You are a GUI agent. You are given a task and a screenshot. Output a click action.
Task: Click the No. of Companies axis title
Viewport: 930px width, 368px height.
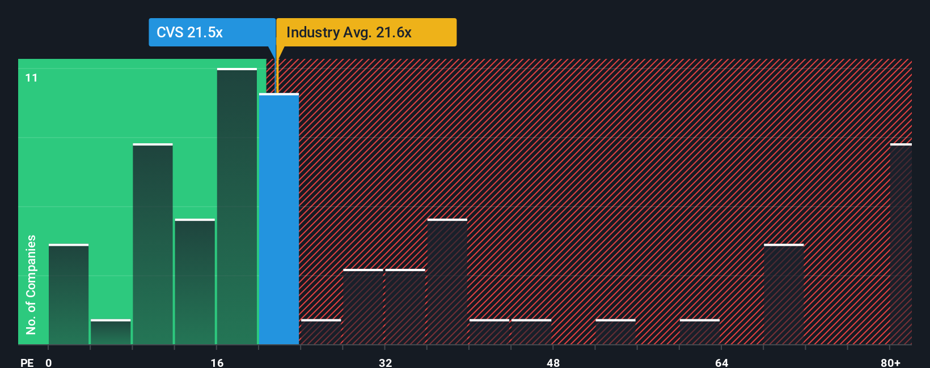(x=31, y=285)
